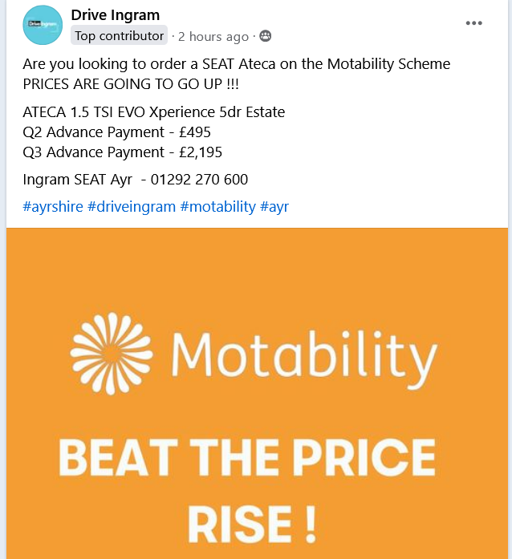Click the ATECA 1.5 TSI EVO Xperience line

pyautogui.click(x=154, y=112)
